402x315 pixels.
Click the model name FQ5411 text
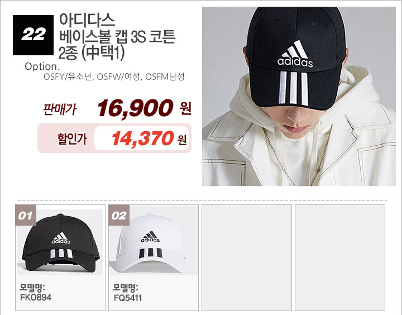(128, 298)
